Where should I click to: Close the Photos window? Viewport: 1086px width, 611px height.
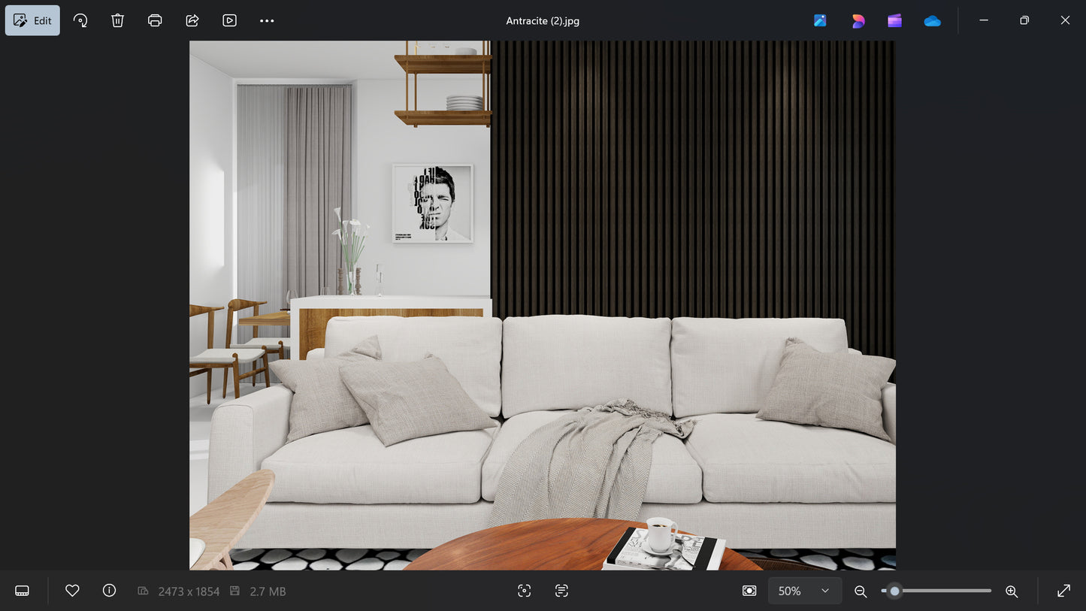pos(1065,20)
